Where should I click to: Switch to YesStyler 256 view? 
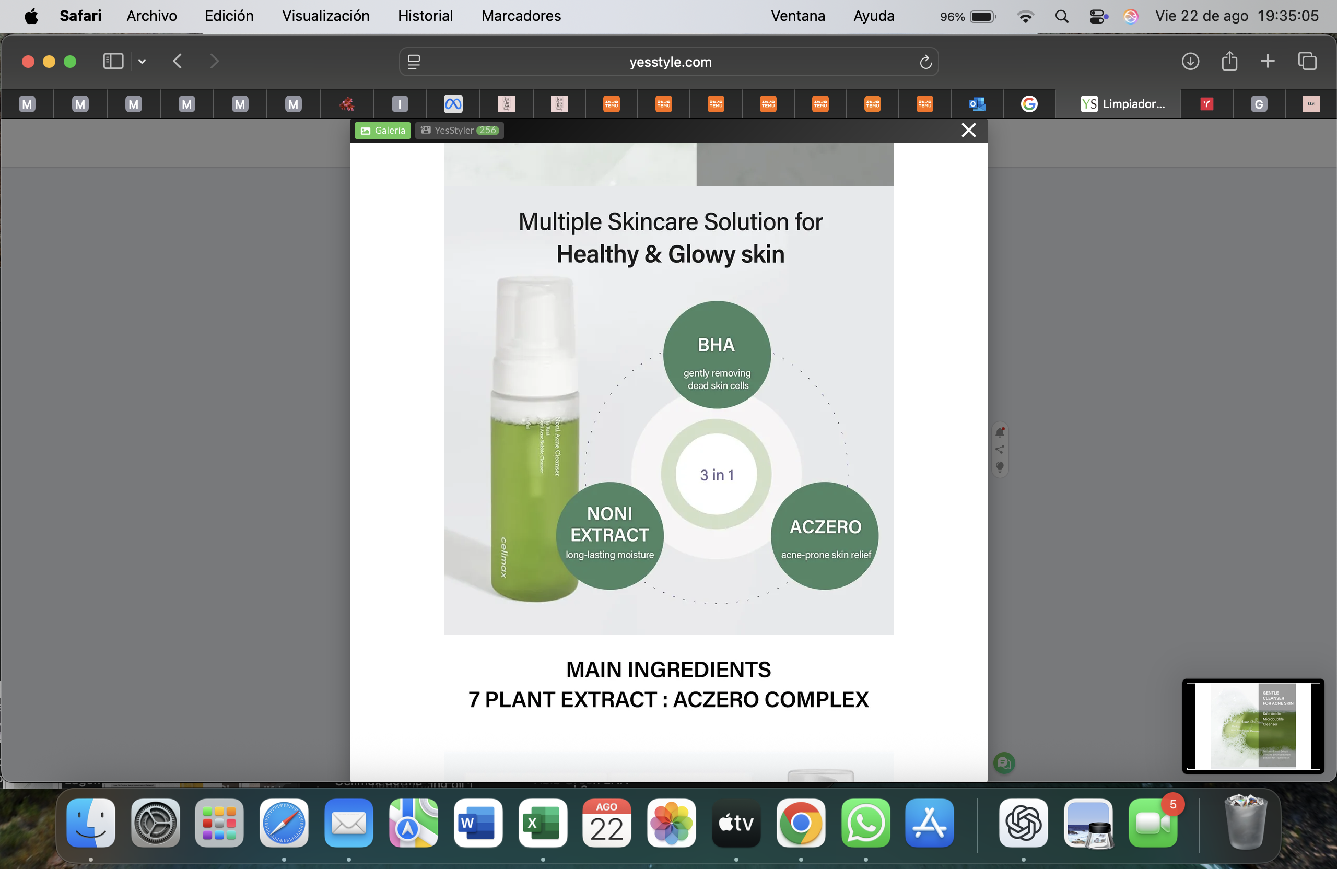[459, 131]
